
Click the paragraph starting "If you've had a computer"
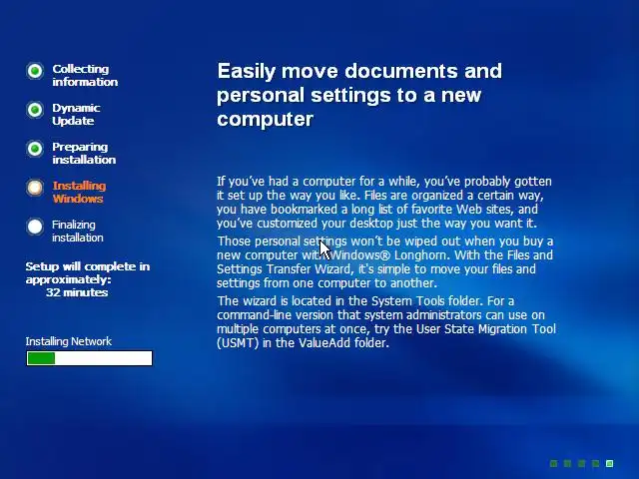point(384,202)
